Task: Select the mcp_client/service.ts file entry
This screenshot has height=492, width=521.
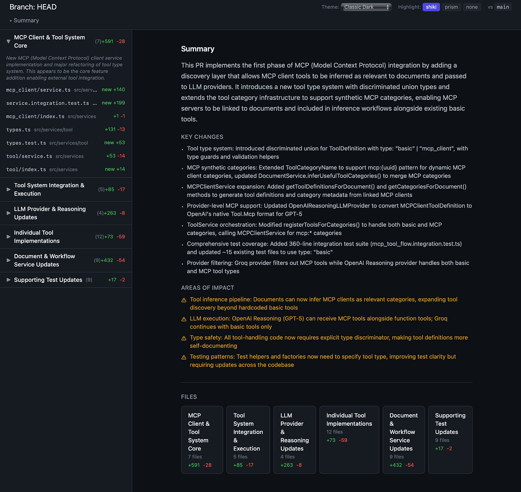Action: click(38, 90)
